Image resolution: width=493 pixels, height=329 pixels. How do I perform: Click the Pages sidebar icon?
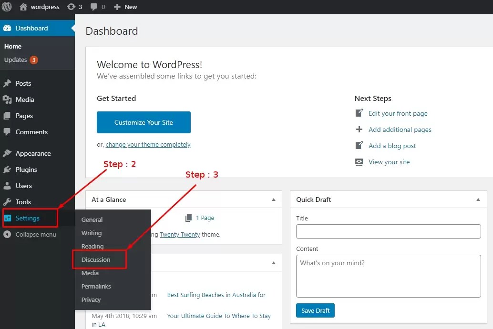click(8, 116)
